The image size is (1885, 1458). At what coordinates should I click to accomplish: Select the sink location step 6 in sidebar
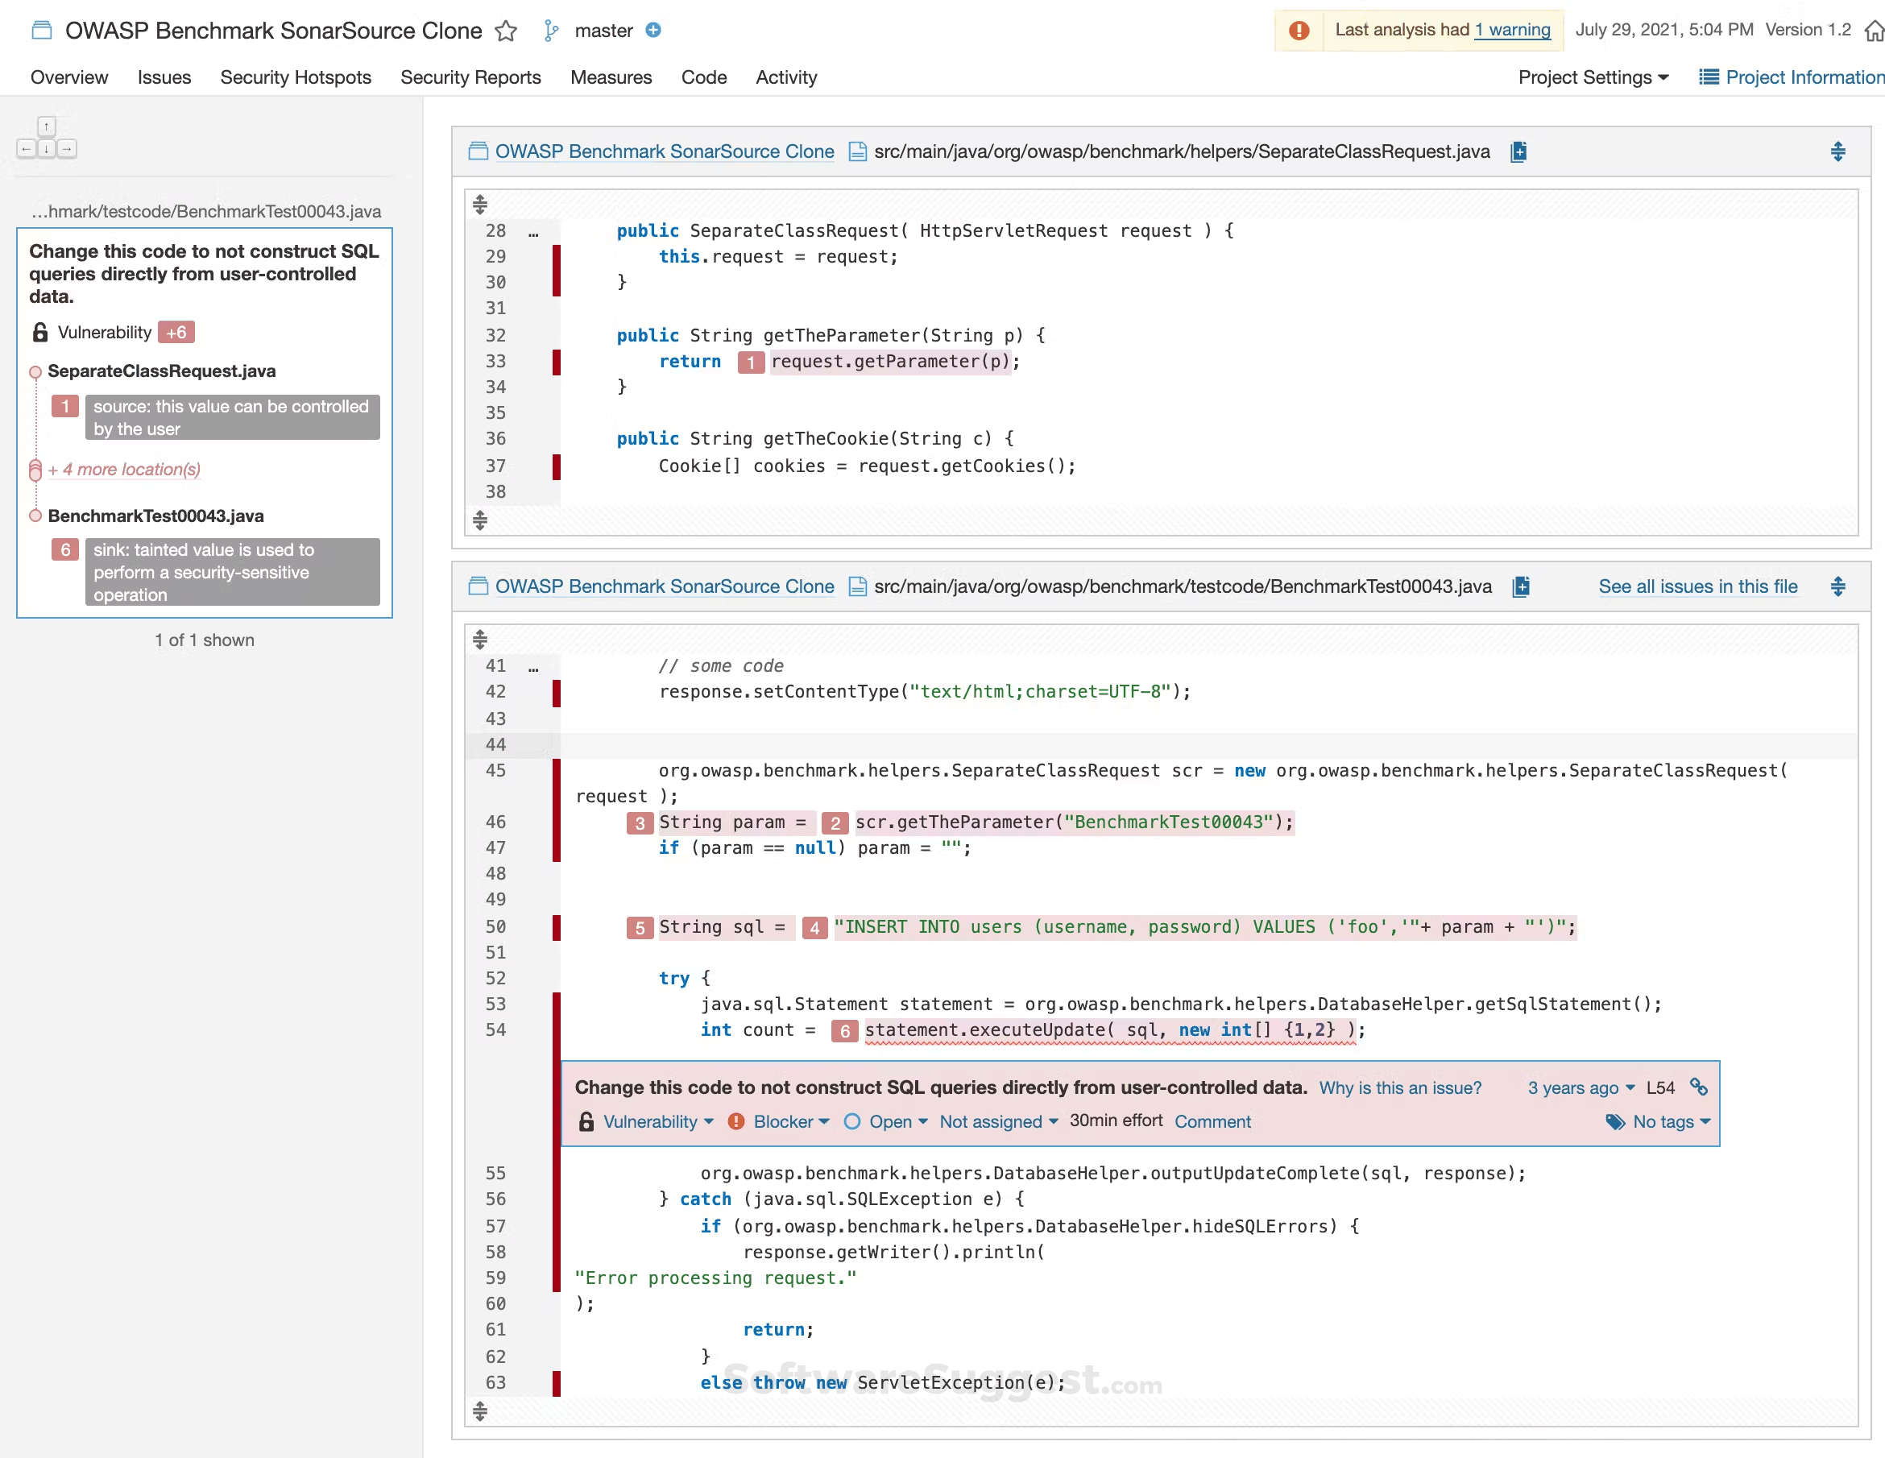(x=232, y=572)
